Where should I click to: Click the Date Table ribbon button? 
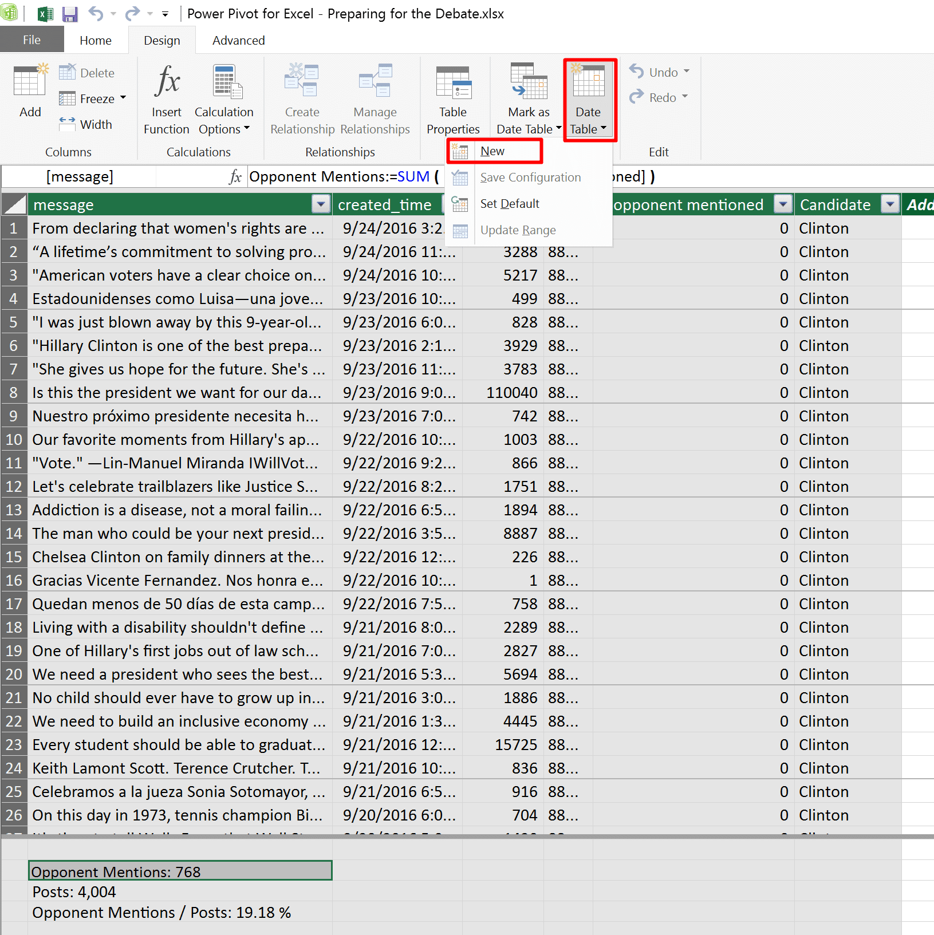click(x=589, y=99)
